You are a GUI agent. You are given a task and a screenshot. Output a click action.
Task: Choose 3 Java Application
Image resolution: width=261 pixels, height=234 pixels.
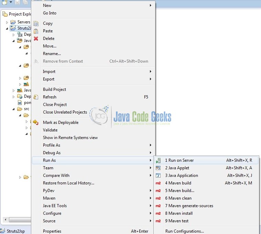click(x=206, y=175)
